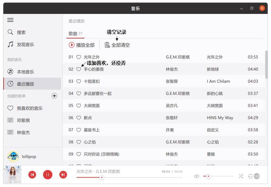Like the song 光年之外
The height and width of the screenshot is (187, 271).
pyautogui.click(x=79, y=57)
